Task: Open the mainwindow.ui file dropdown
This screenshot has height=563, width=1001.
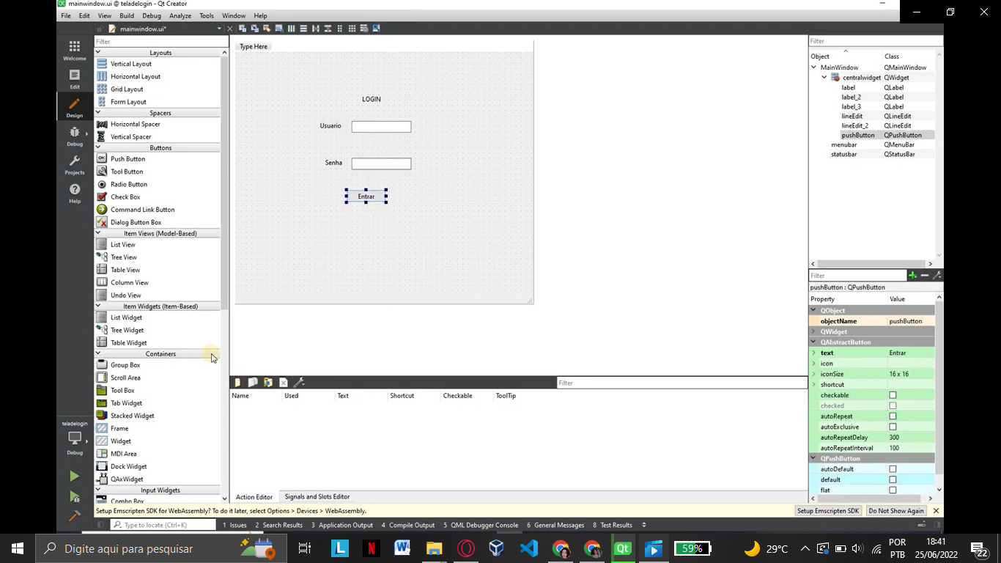Action: click(x=218, y=29)
